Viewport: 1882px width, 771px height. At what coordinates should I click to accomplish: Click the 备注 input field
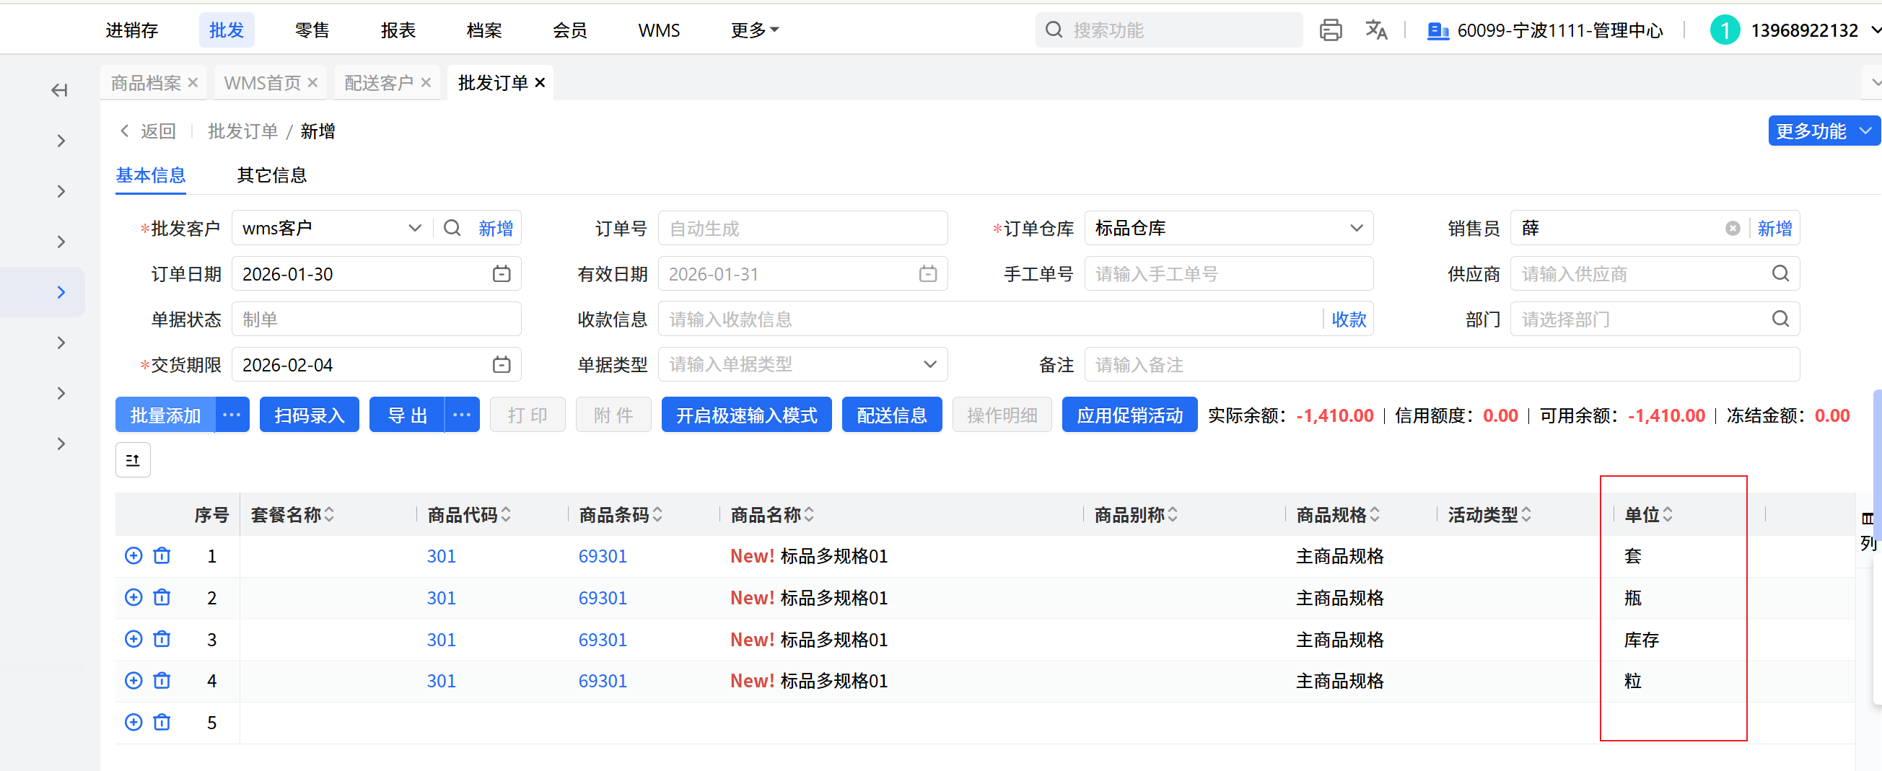point(1440,364)
